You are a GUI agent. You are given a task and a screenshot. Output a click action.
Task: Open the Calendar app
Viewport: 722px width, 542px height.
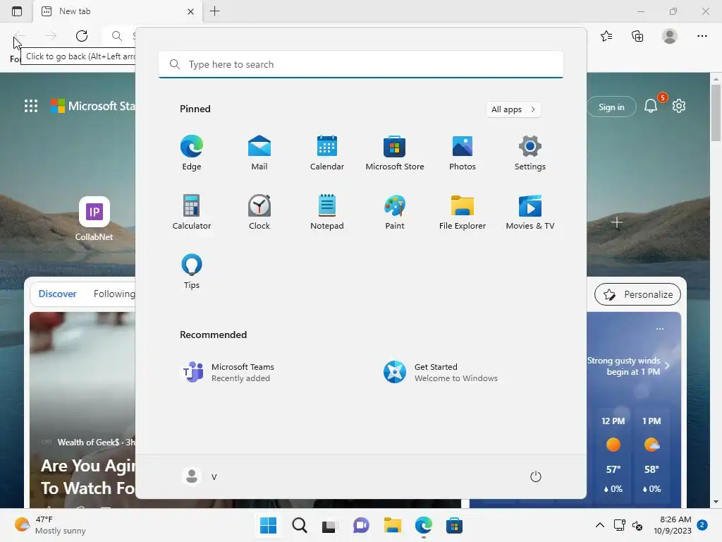click(x=327, y=153)
